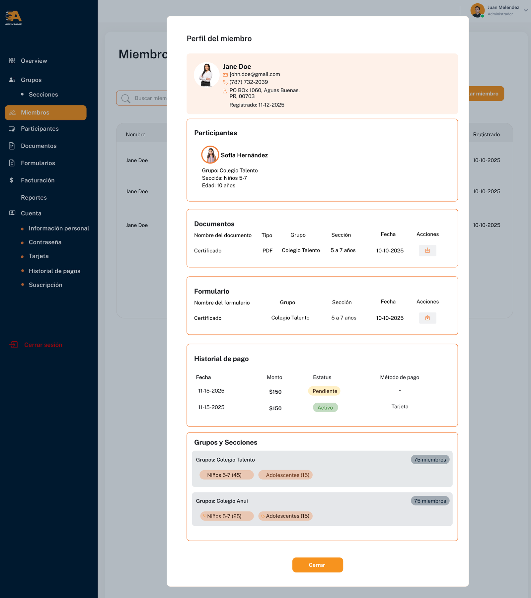Click the search magnifier icon
The width and height of the screenshot is (531, 598).
pyautogui.click(x=125, y=99)
